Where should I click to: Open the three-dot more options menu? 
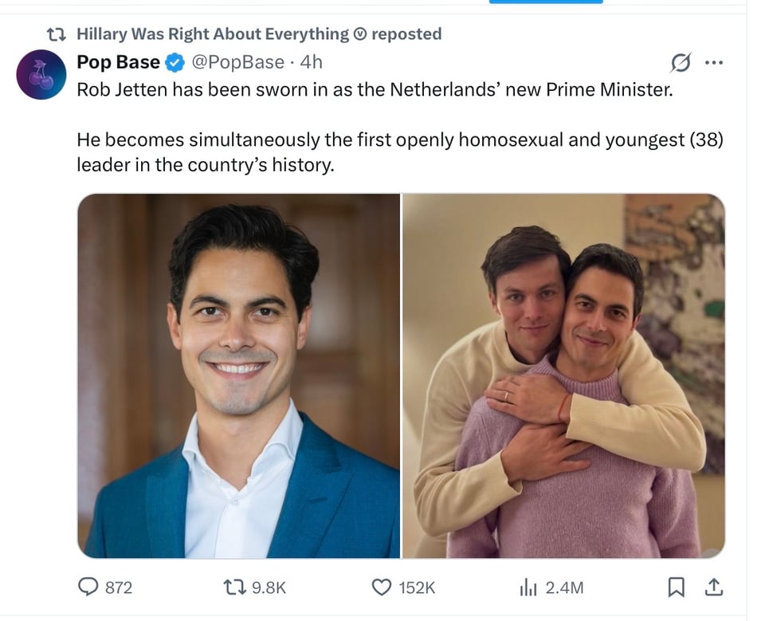715,61
